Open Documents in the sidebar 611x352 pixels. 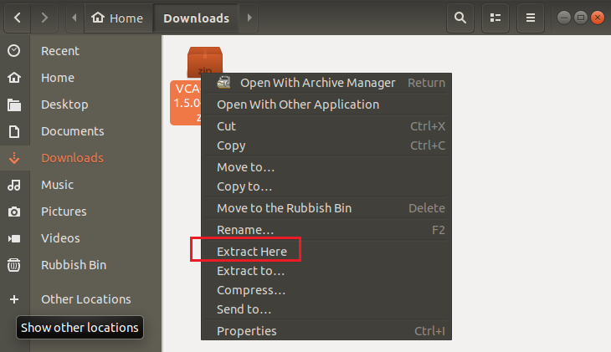pos(72,131)
